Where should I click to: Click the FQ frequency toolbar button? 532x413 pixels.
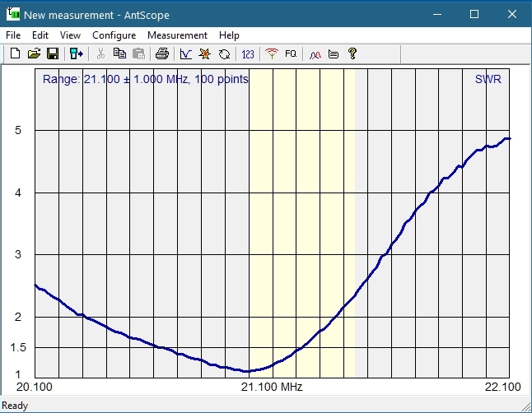[x=291, y=53]
